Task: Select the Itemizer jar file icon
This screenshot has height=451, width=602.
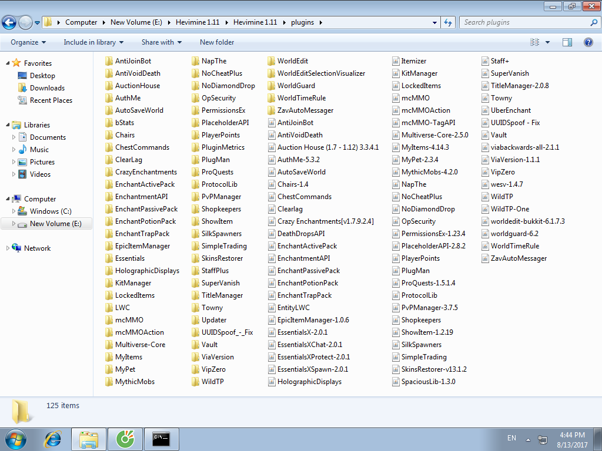Action: [x=396, y=61]
